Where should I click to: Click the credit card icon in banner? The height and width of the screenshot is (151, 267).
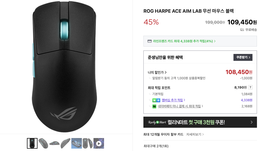(x=149, y=41)
